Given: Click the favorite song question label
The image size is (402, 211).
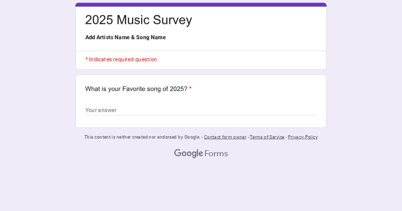Looking at the screenshot, I should point(136,89).
